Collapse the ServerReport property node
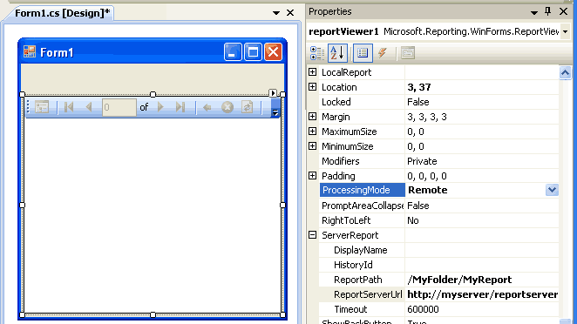Screen dimensions: 577x324 [x=312, y=235]
